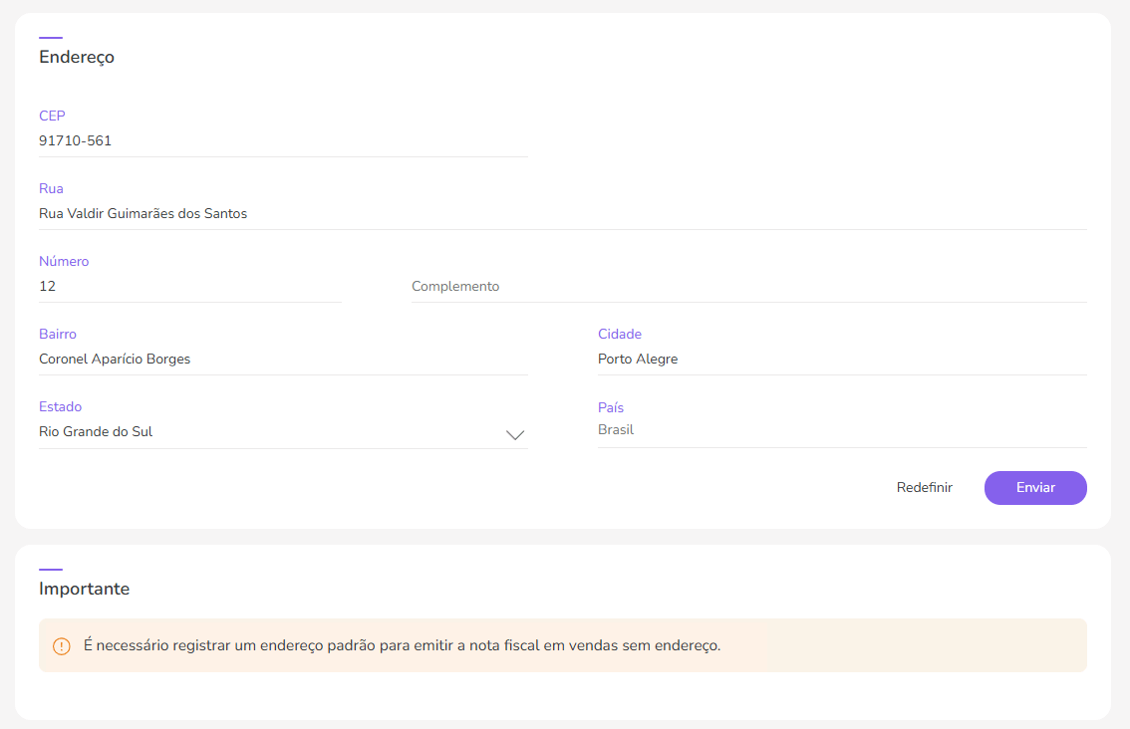This screenshot has height=729, width=1130.
Task: Click the warning icon in the Importante alert
Action: [x=62, y=646]
